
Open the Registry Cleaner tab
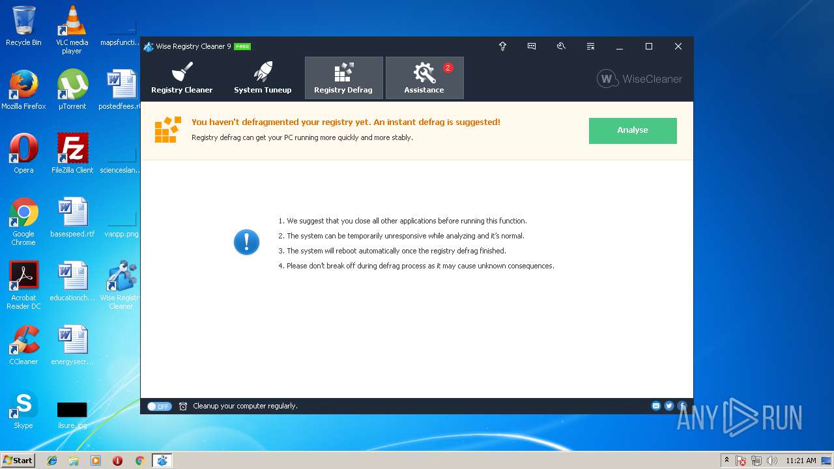coord(182,78)
